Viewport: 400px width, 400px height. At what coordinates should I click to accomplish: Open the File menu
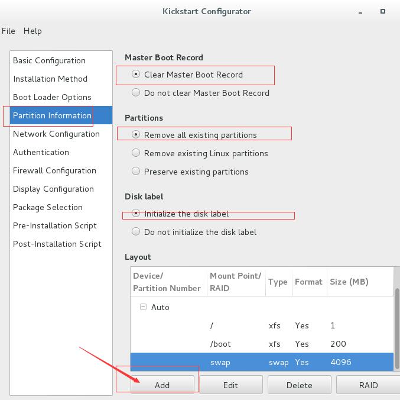[x=8, y=31]
